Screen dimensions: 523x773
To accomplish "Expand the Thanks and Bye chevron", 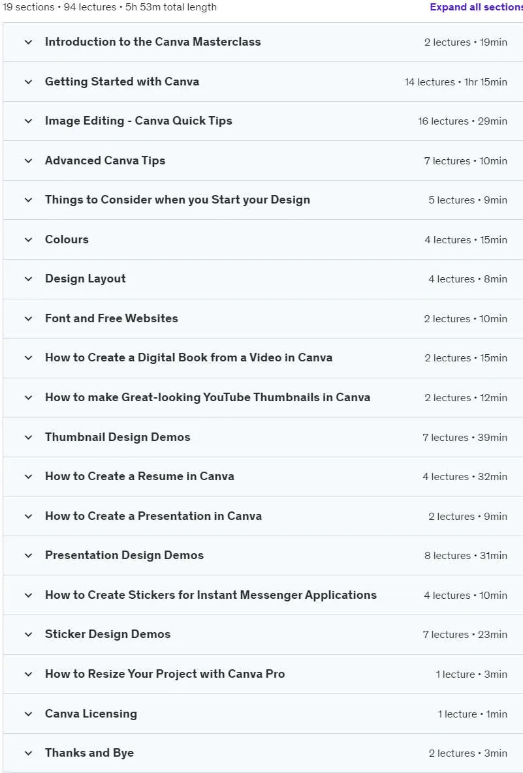I will click(x=29, y=753).
